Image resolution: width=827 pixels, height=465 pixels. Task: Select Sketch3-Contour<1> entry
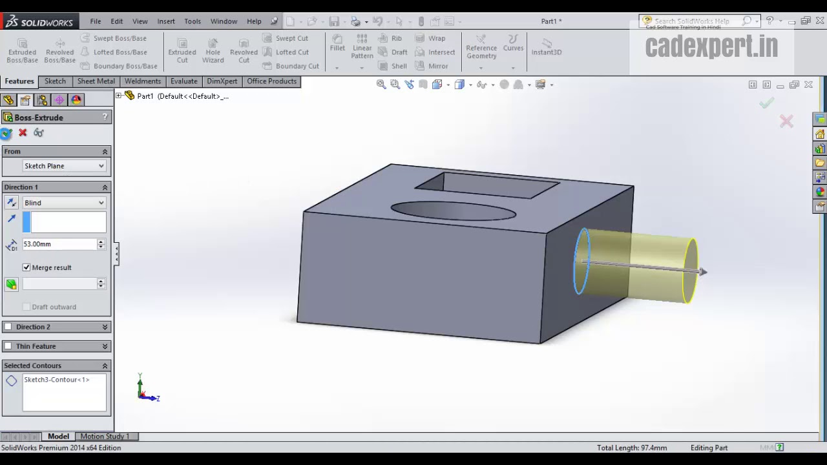[x=57, y=380]
